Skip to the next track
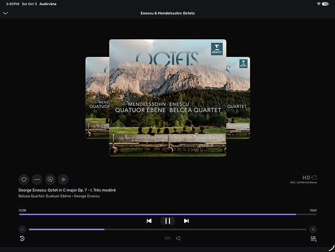Screen dimensions: 335x252 [x=186, y=221]
